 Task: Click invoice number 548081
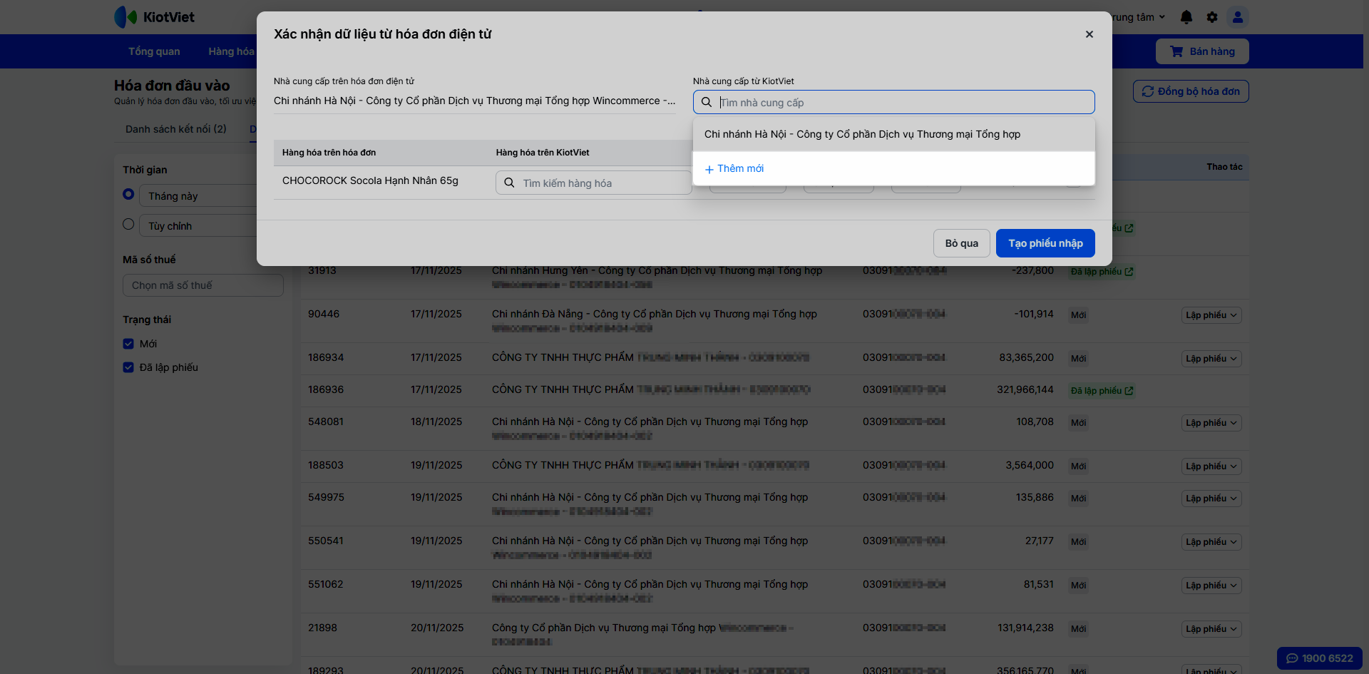click(x=326, y=422)
